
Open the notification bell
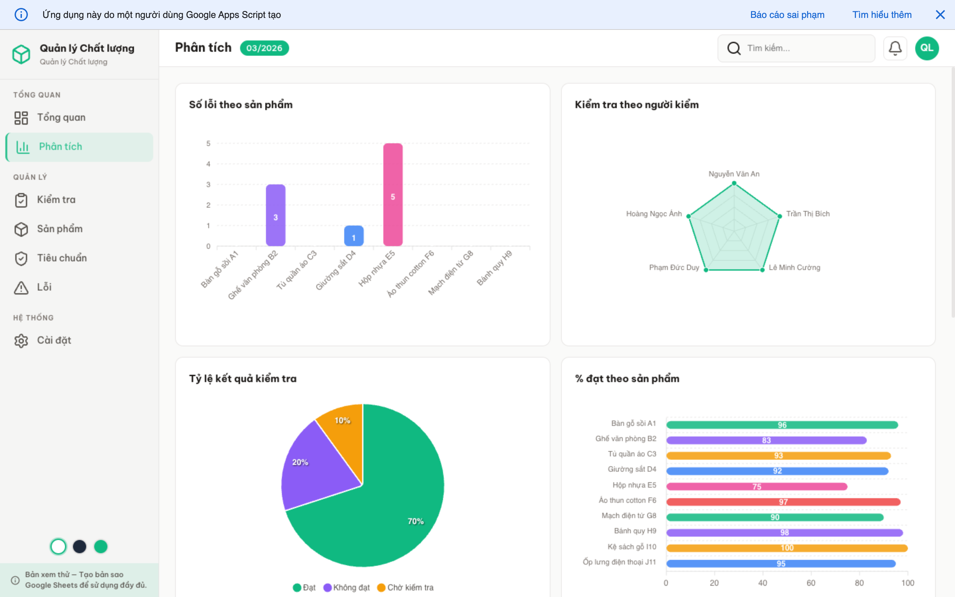pos(895,48)
